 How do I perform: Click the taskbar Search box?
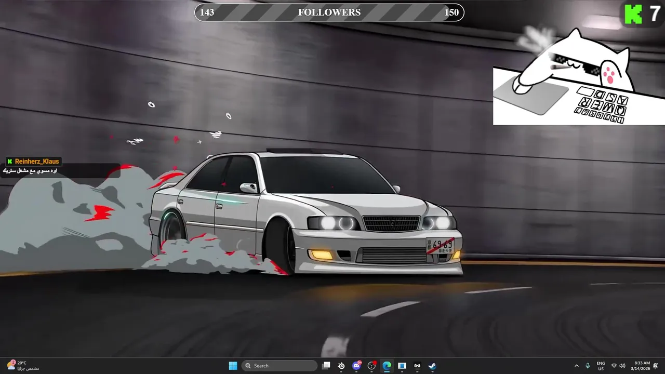[x=280, y=366]
